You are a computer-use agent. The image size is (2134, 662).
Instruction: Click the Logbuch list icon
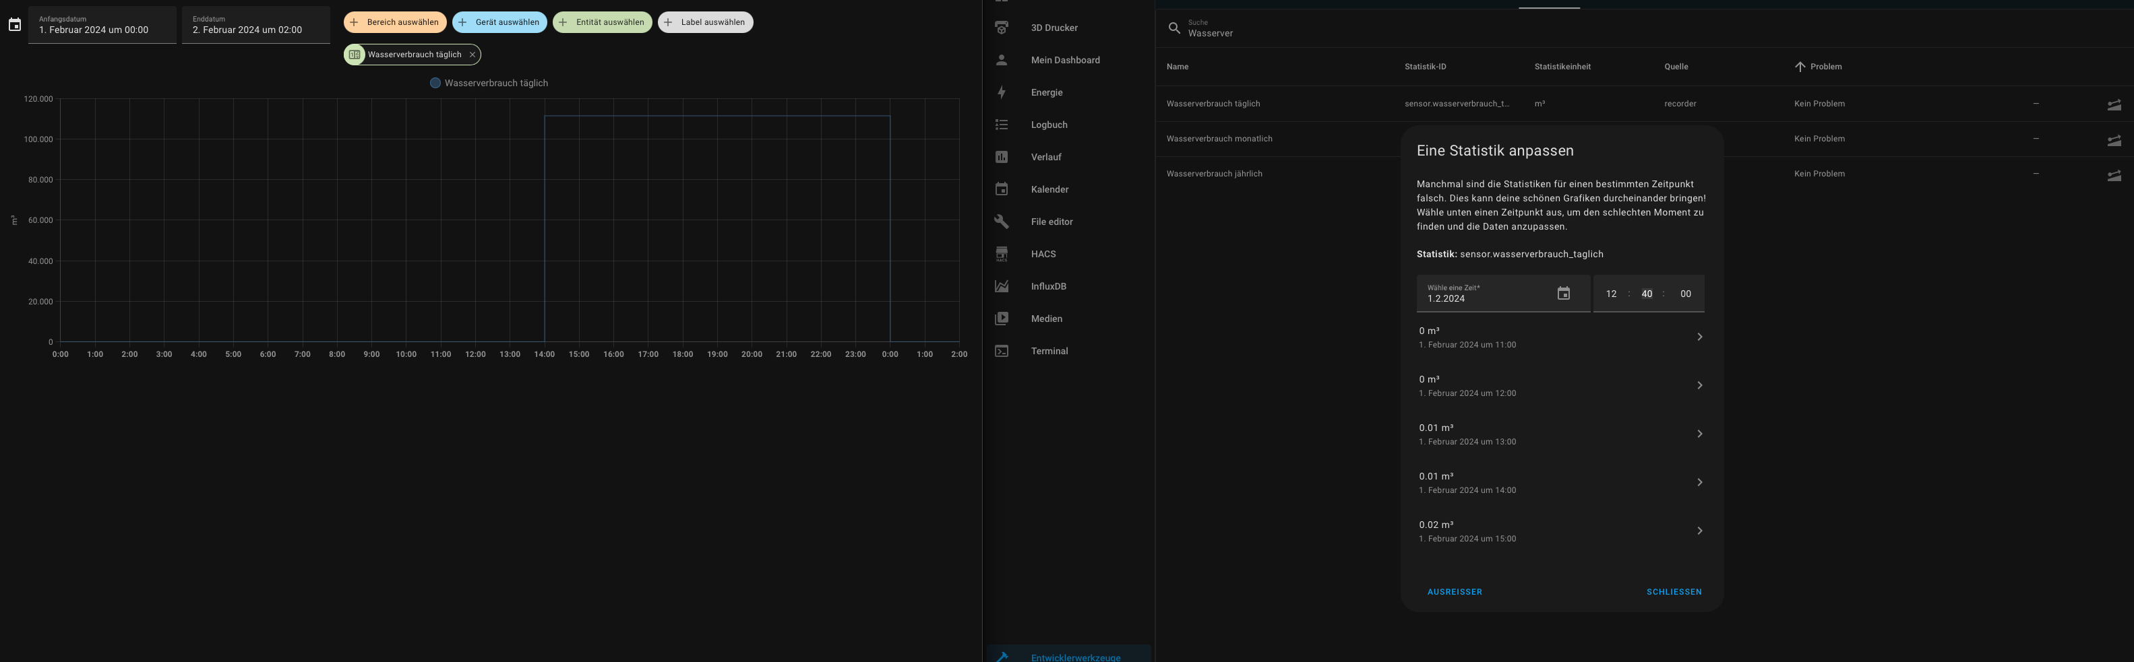(1002, 125)
